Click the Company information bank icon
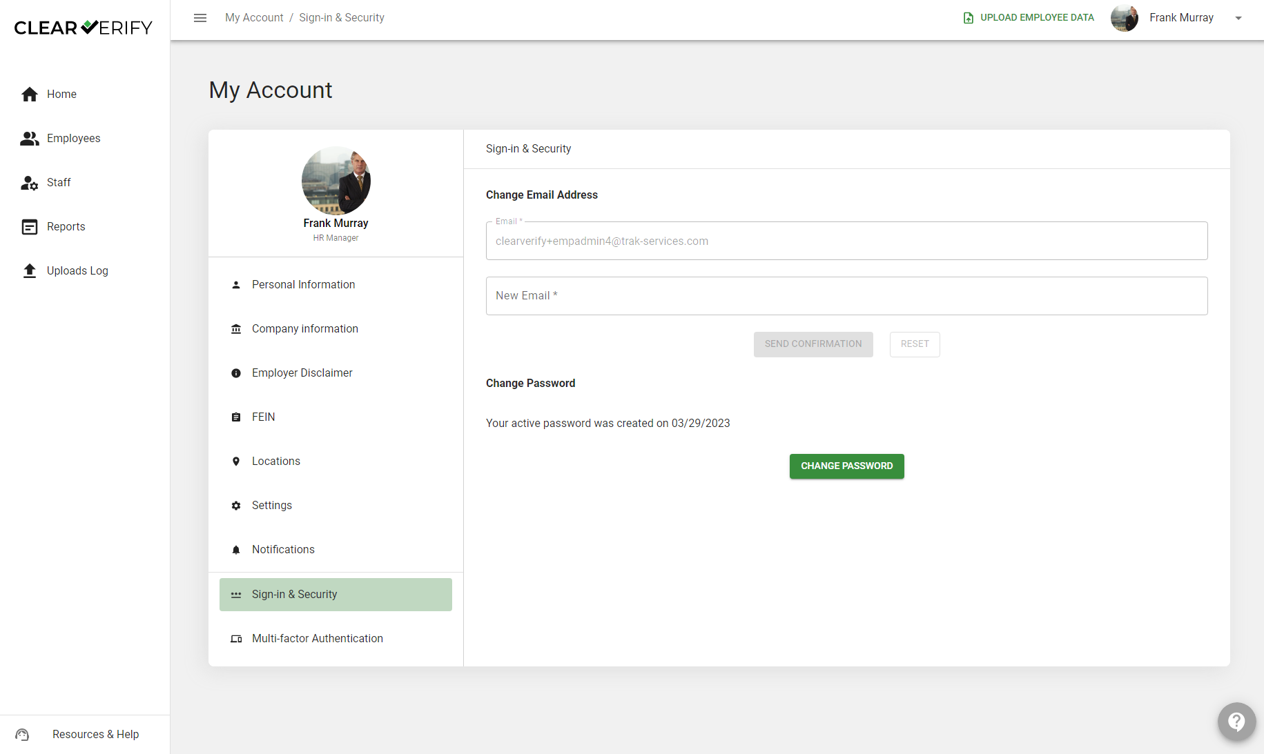This screenshot has height=754, width=1264. [236, 329]
